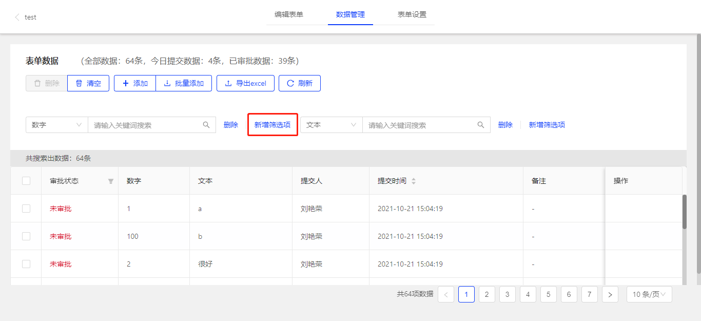Click the table's vertical scrollbar thumb

coord(684,212)
